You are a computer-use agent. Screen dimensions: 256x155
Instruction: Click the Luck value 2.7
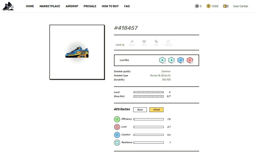pyautogui.click(x=169, y=127)
